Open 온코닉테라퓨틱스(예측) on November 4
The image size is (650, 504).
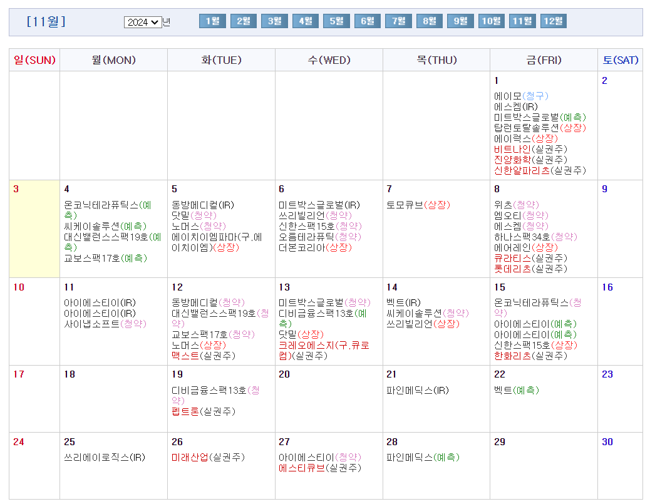click(107, 210)
